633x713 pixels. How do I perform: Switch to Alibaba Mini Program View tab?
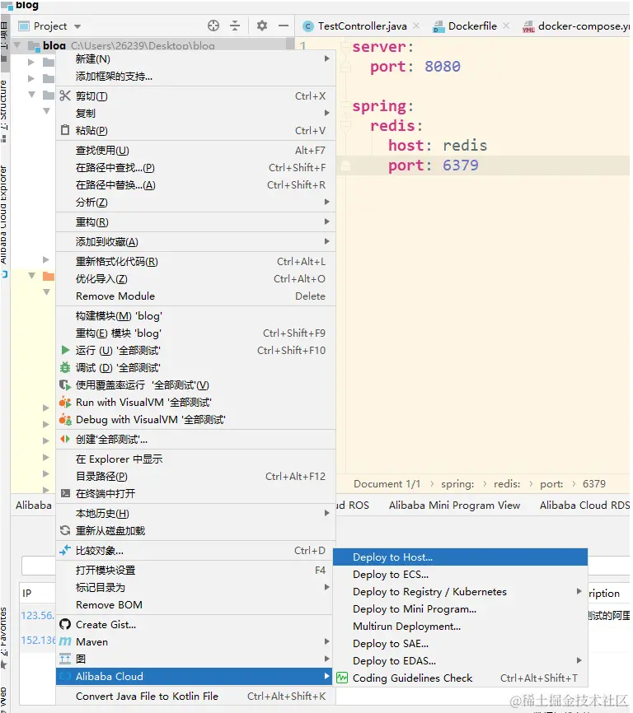454,506
